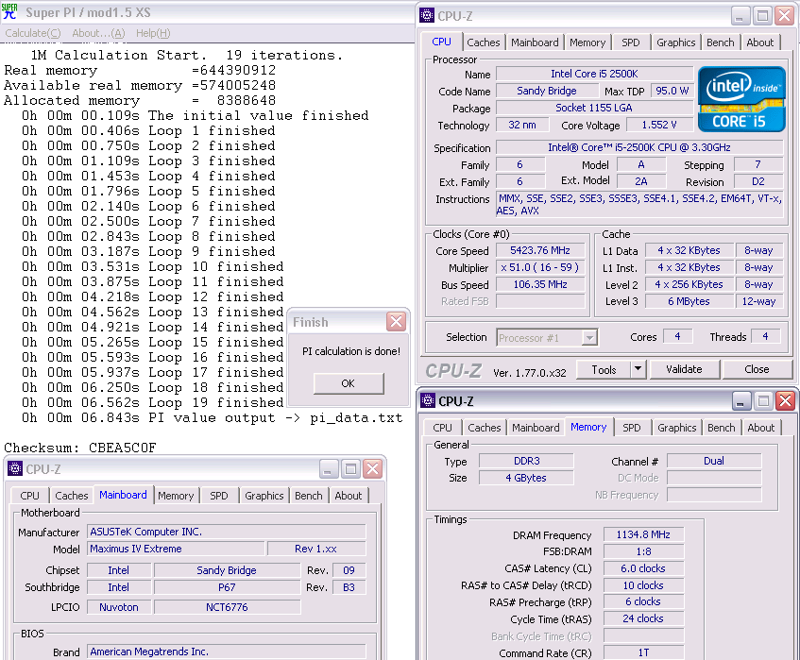Click the Memory type value DDR3
The width and height of the screenshot is (800, 660).
526,461
